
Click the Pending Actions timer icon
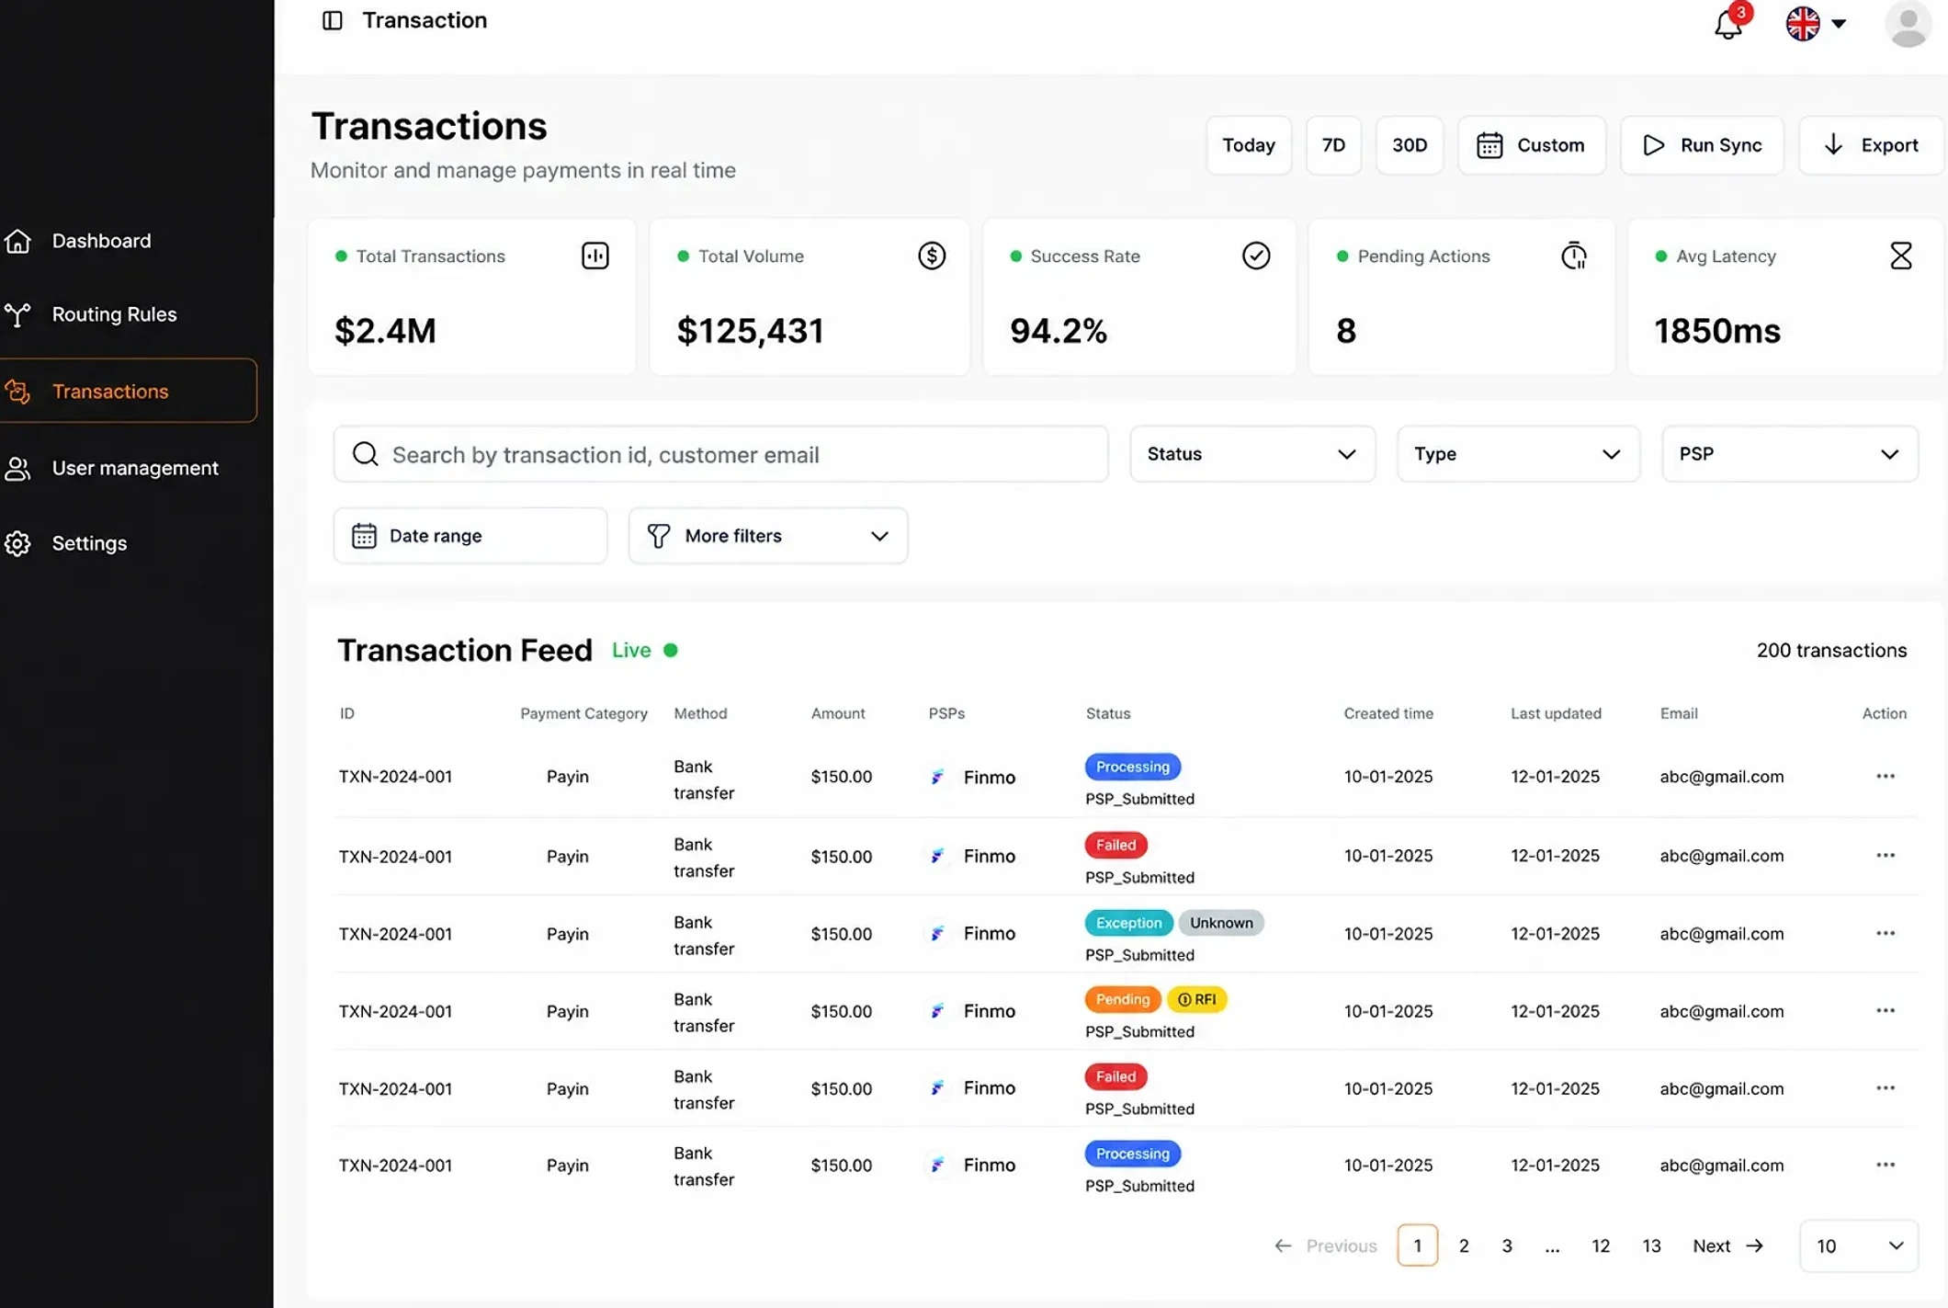(1574, 256)
